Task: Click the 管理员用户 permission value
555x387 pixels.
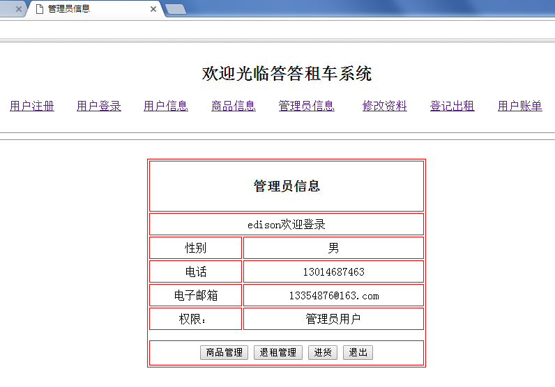Action: [333, 319]
